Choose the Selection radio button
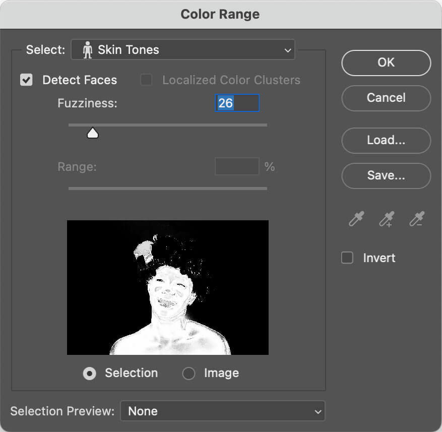The height and width of the screenshot is (432, 442). pos(90,374)
